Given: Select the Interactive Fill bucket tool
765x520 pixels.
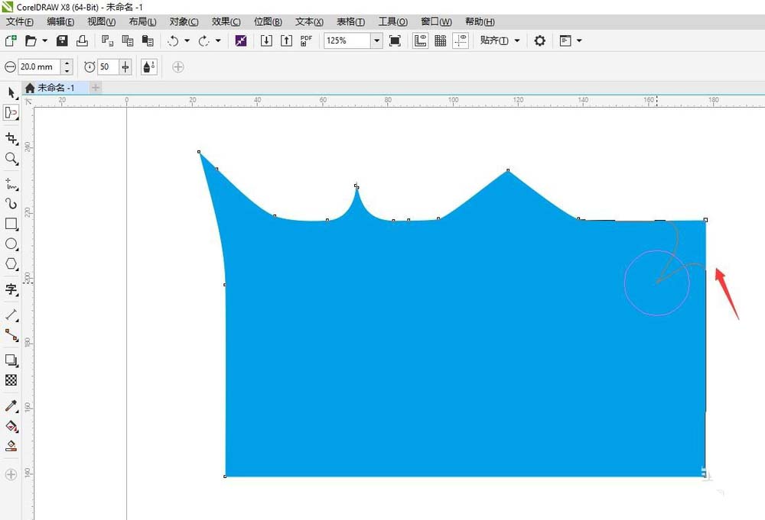Looking at the screenshot, I should tap(11, 426).
